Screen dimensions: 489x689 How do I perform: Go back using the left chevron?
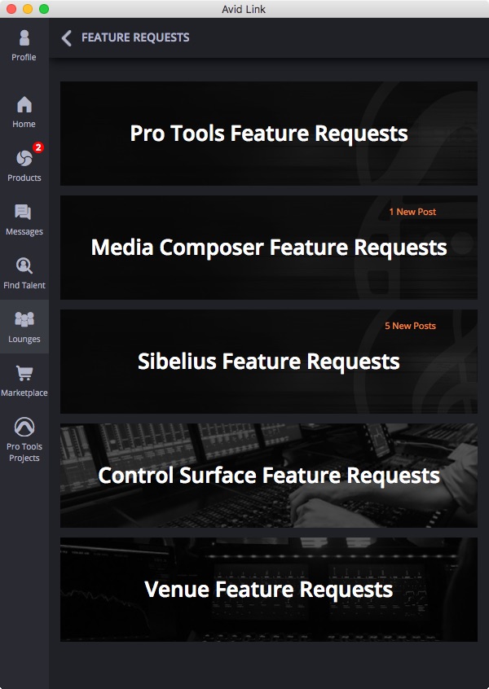click(66, 38)
